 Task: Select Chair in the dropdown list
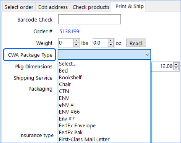tap(65, 84)
